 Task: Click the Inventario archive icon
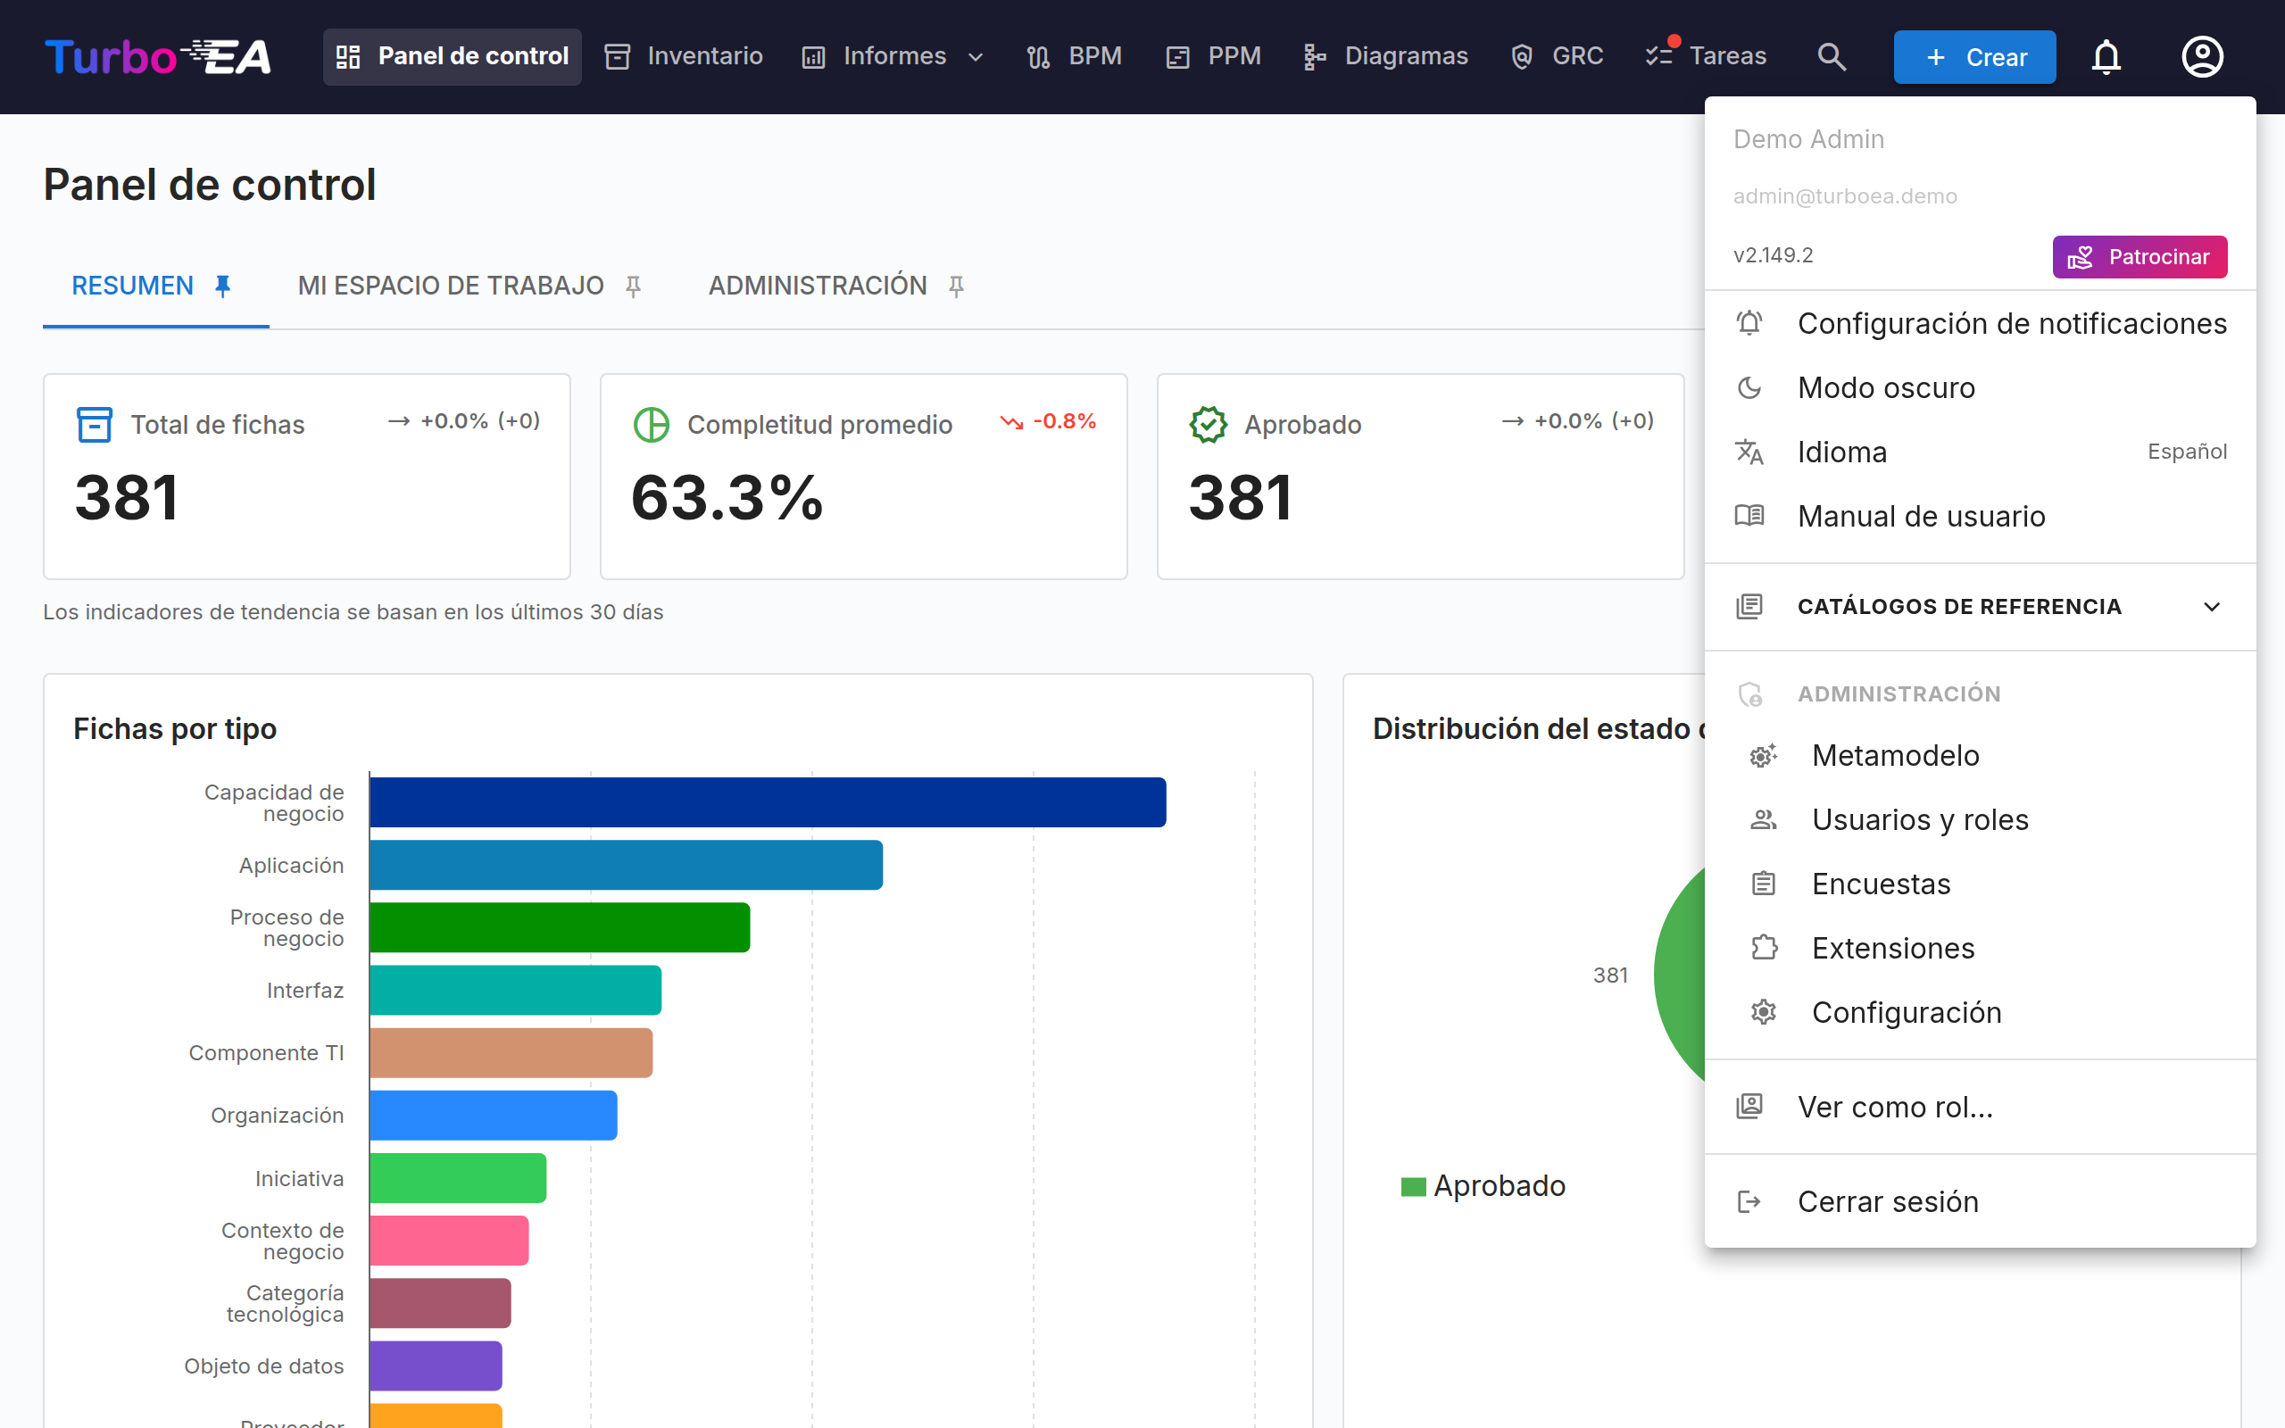618,56
